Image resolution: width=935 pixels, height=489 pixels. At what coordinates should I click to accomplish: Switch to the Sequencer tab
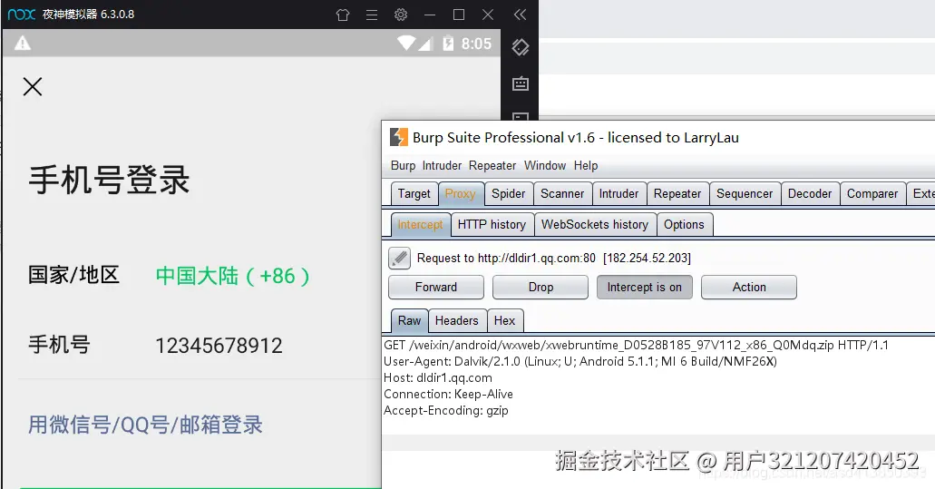pos(745,194)
